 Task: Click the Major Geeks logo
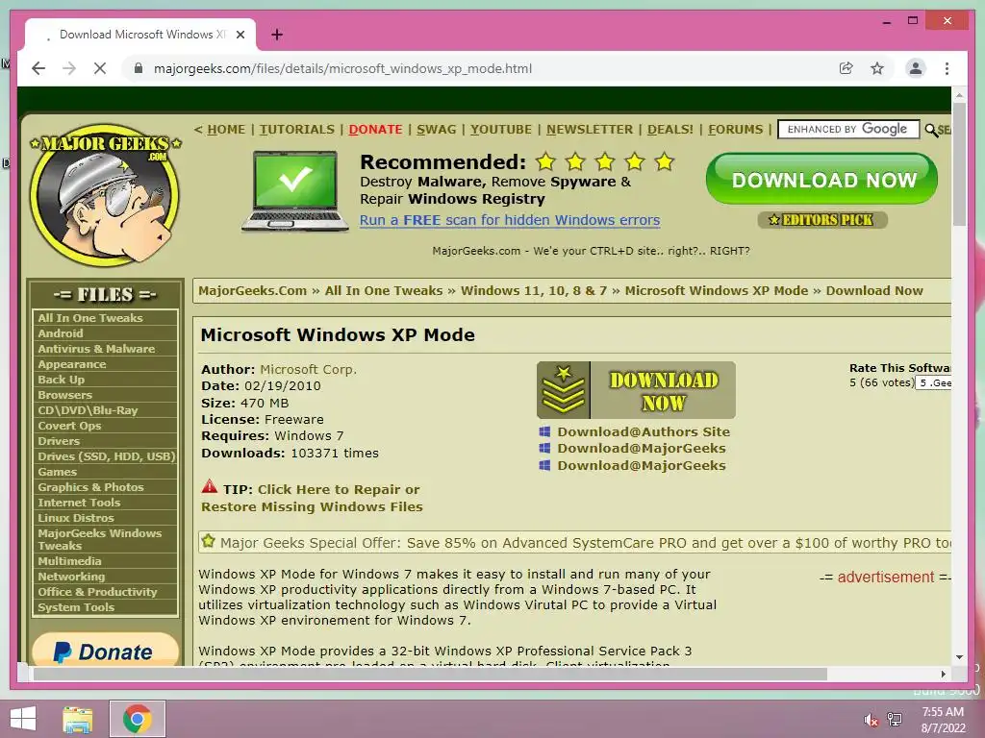click(106, 194)
